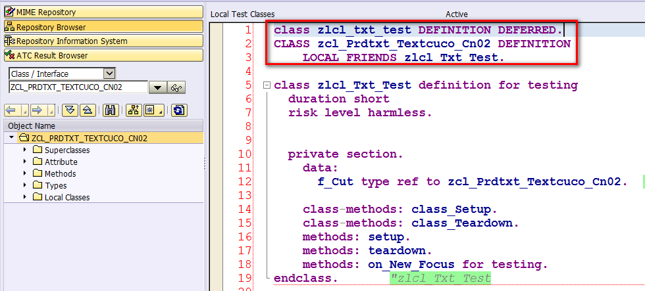Click 'private section.' on line 10
The height and width of the screenshot is (291, 645).
(345, 154)
